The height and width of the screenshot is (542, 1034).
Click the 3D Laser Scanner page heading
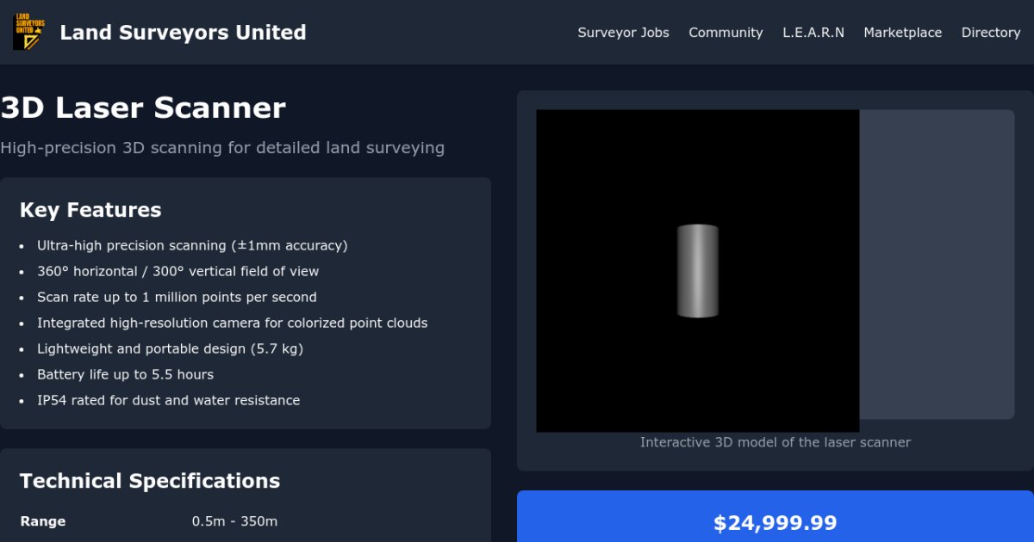(143, 108)
